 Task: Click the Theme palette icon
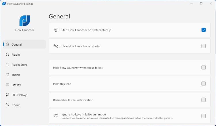tap(7, 75)
